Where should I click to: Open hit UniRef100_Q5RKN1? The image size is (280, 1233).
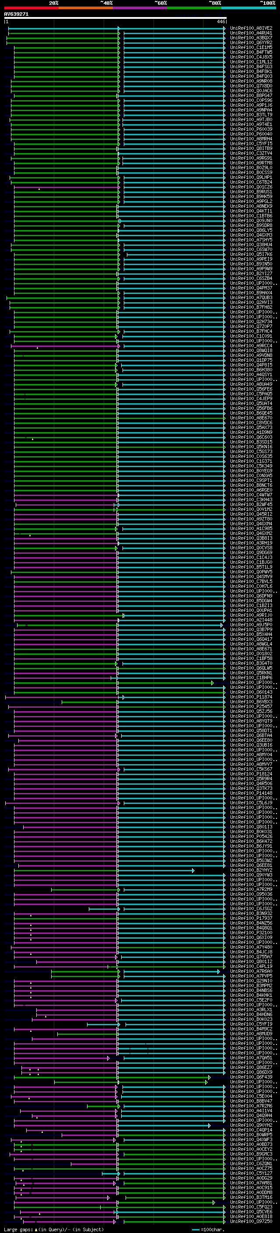pos(251,673)
